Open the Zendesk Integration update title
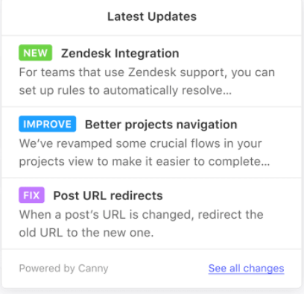This screenshot has height=294, width=304. tap(120, 53)
